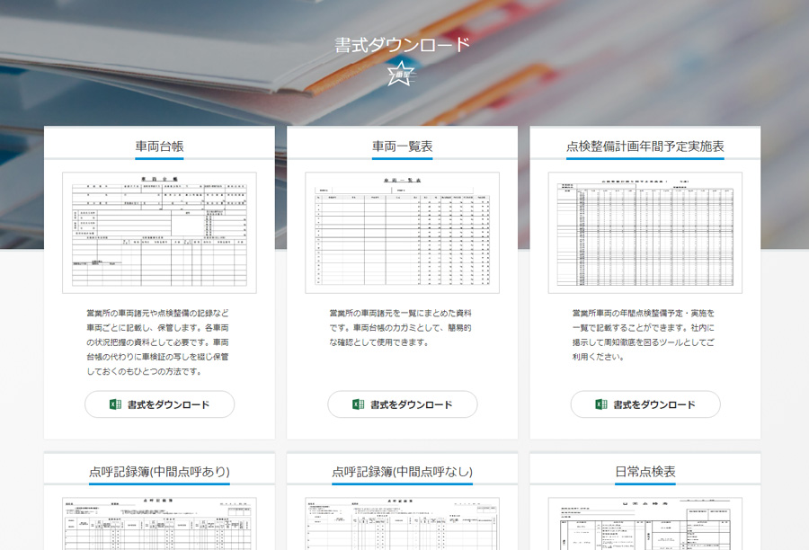The image size is (809, 550).
Task: Open the 車両台帳 card heading
Action: pyautogui.click(x=160, y=147)
